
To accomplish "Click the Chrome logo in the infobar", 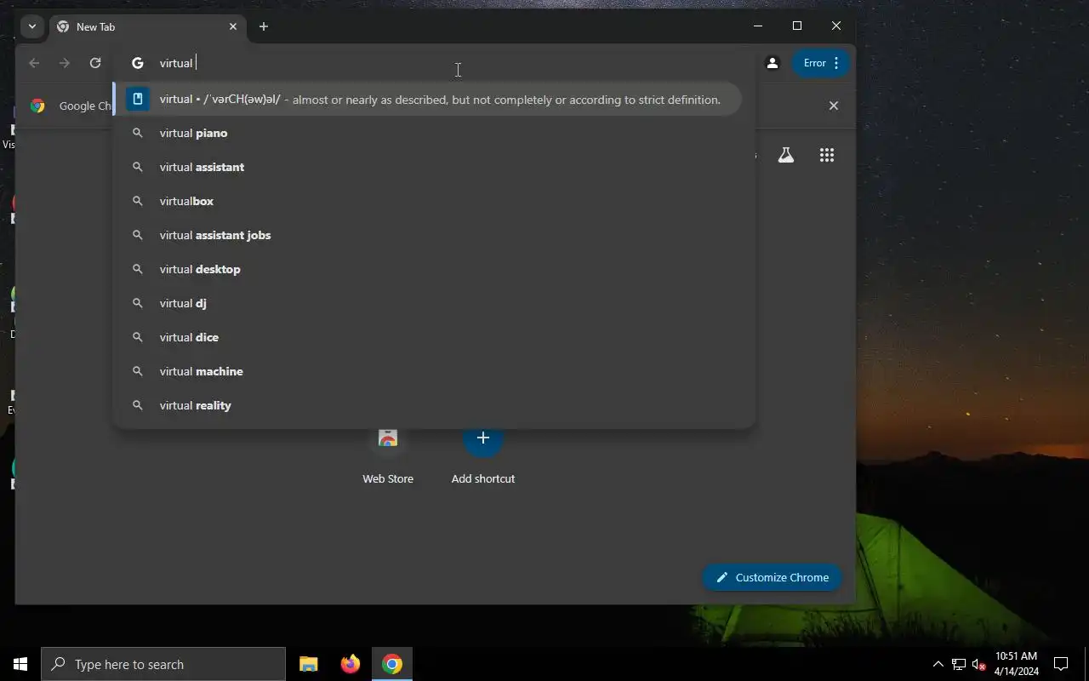I will tap(37, 106).
